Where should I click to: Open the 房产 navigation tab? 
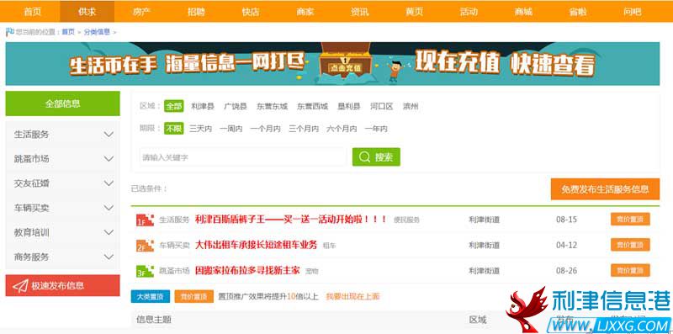141,12
